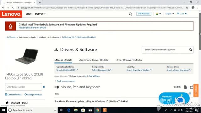Expand Select Components dropdown
Screen dimensions: 201x113
102,70
